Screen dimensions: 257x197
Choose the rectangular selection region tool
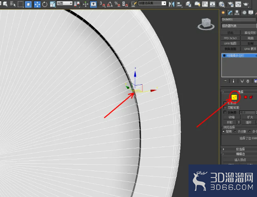click(21, 4)
